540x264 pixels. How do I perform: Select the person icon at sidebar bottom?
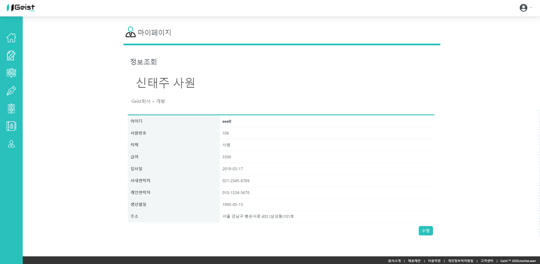pyautogui.click(x=11, y=144)
